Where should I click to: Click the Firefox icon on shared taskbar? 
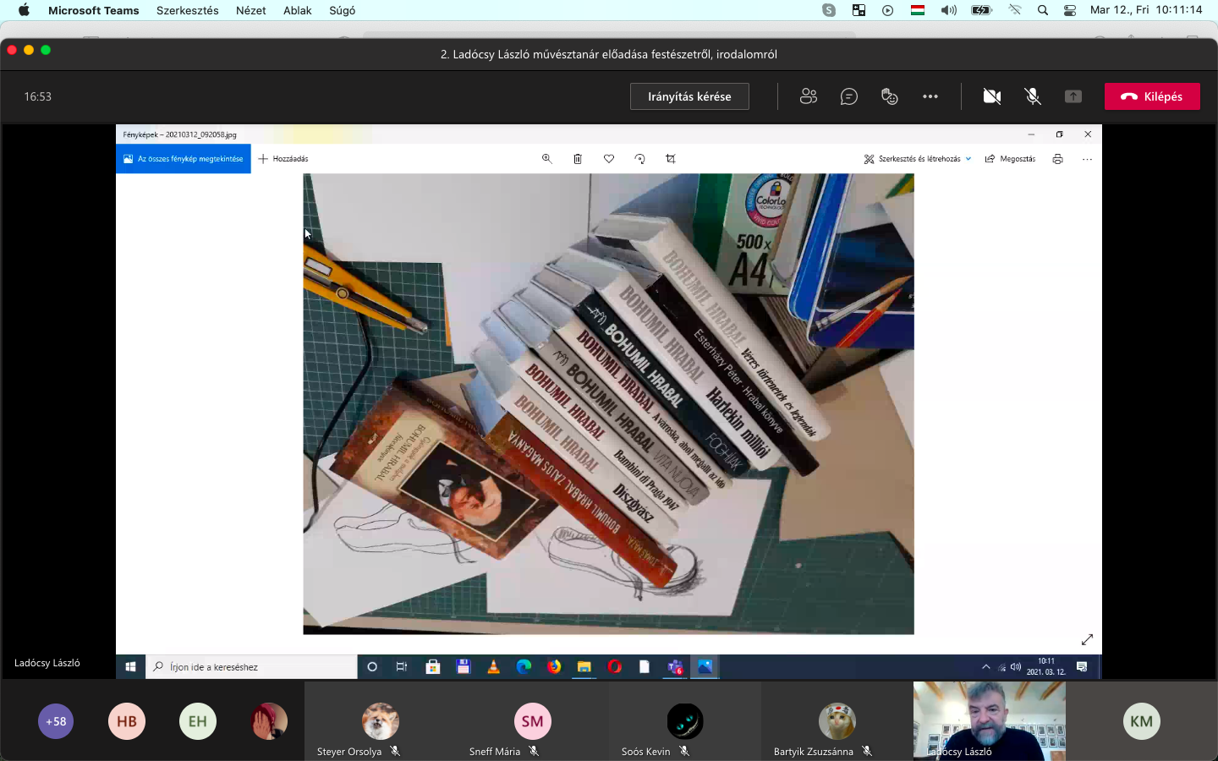click(554, 667)
